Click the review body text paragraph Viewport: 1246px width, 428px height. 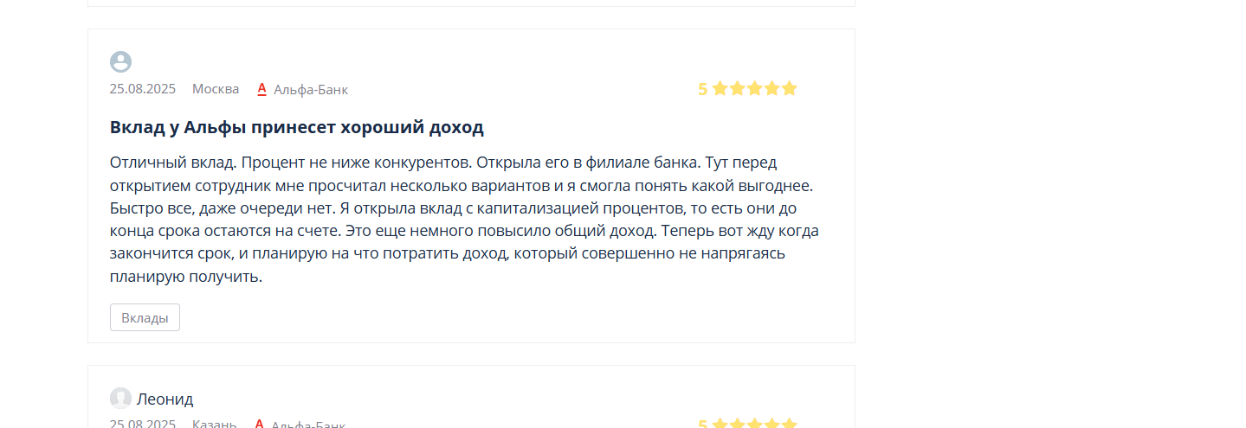pos(465,220)
